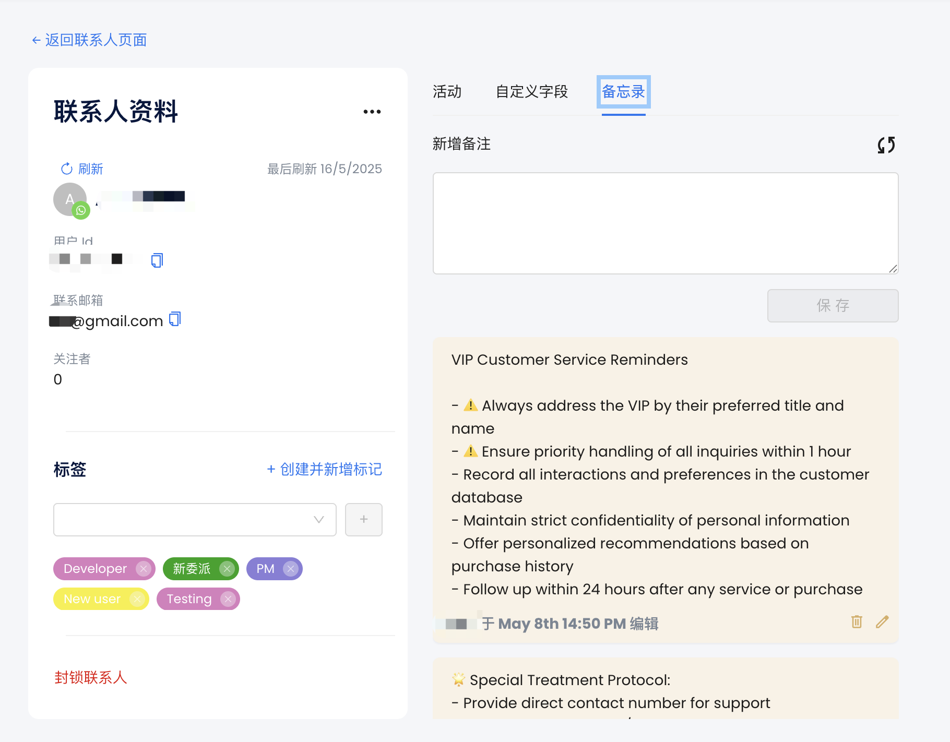This screenshot has width=950, height=742.
Task: Switch to the 活动 tab
Action: tap(447, 92)
